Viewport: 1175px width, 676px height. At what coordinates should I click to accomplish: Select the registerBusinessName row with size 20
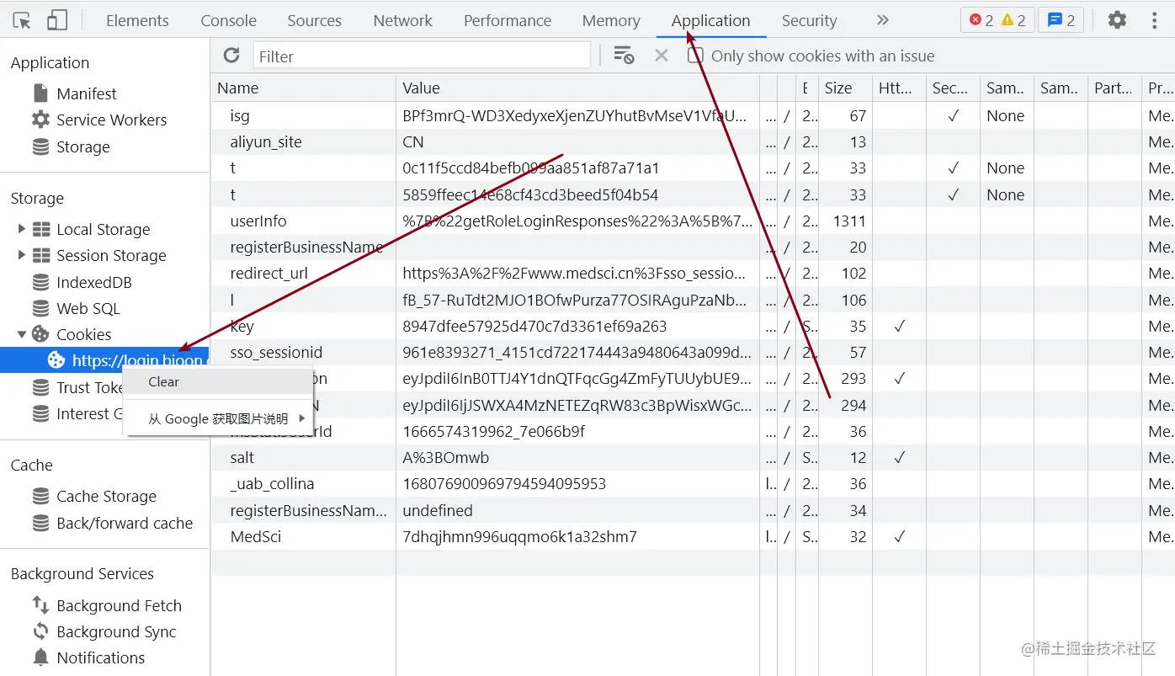tap(693, 247)
